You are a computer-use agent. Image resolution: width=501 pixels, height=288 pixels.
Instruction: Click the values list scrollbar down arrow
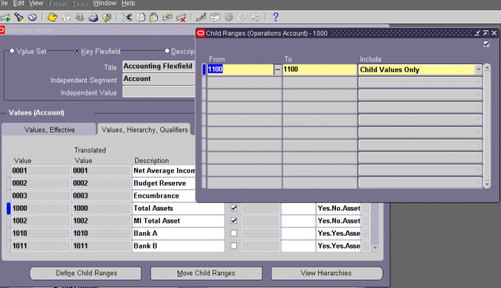(375, 248)
